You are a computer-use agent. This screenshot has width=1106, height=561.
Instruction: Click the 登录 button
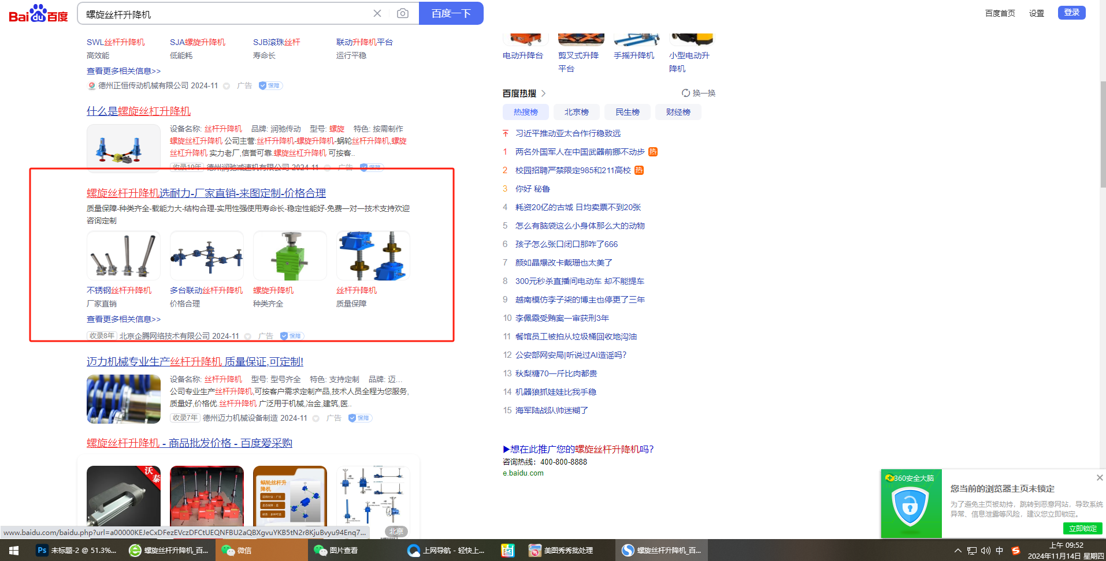point(1072,13)
